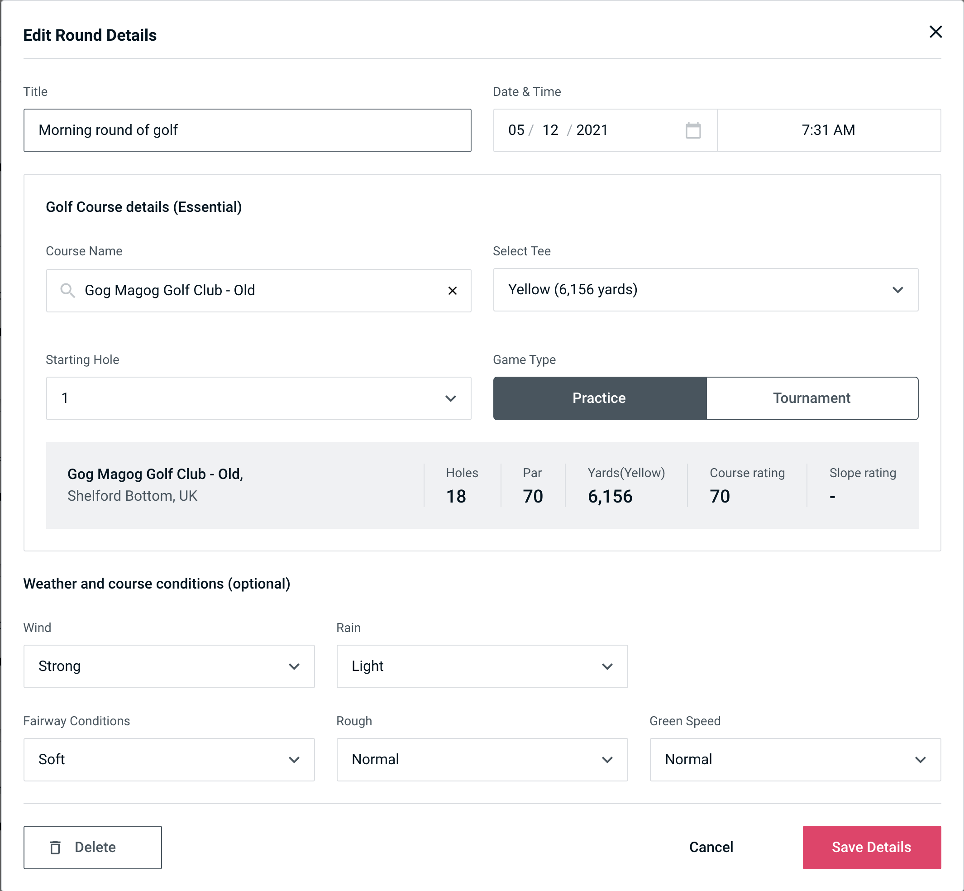Screen dimensions: 964x891
Task: Click the search icon in Course Name field
Action: 67,290
